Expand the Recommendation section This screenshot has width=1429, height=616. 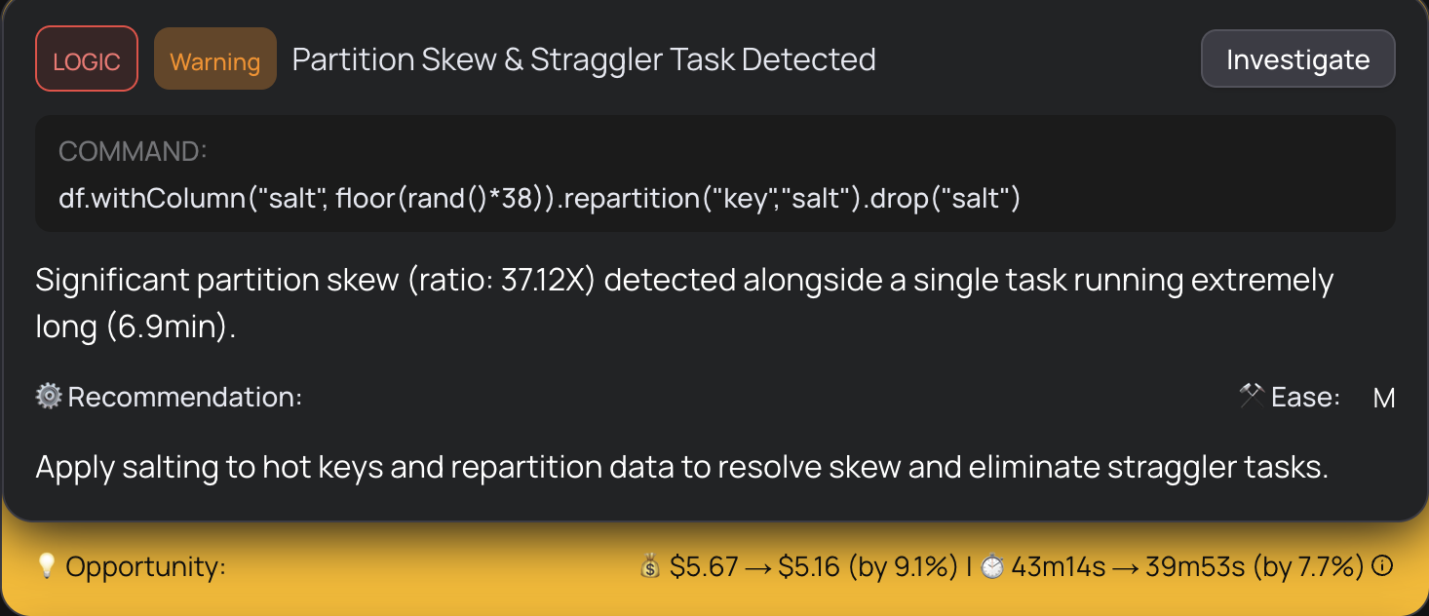pos(171,396)
